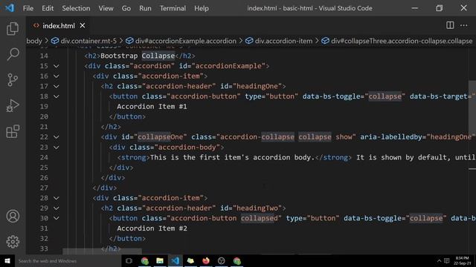The width and height of the screenshot is (476, 267).
Task: Open the Help menu
Action: [x=202, y=8]
